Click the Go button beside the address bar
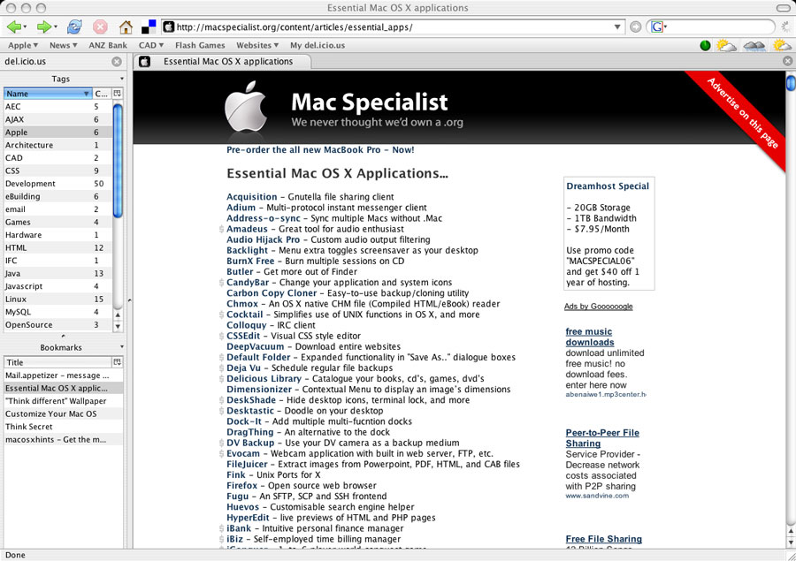The image size is (796, 561). [x=636, y=27]
